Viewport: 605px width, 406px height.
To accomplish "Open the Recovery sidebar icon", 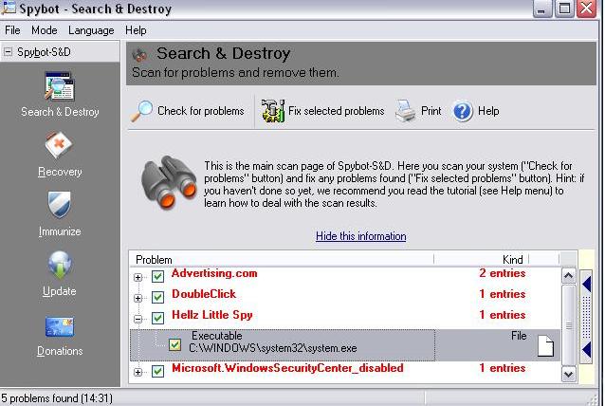I will coord(58,145).
